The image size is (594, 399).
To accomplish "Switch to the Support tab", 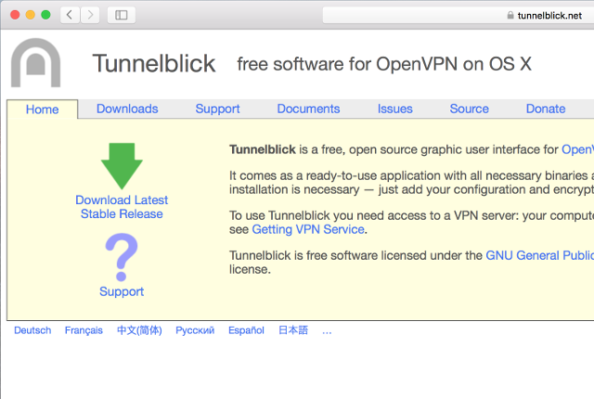I will (x=217, y=109).
